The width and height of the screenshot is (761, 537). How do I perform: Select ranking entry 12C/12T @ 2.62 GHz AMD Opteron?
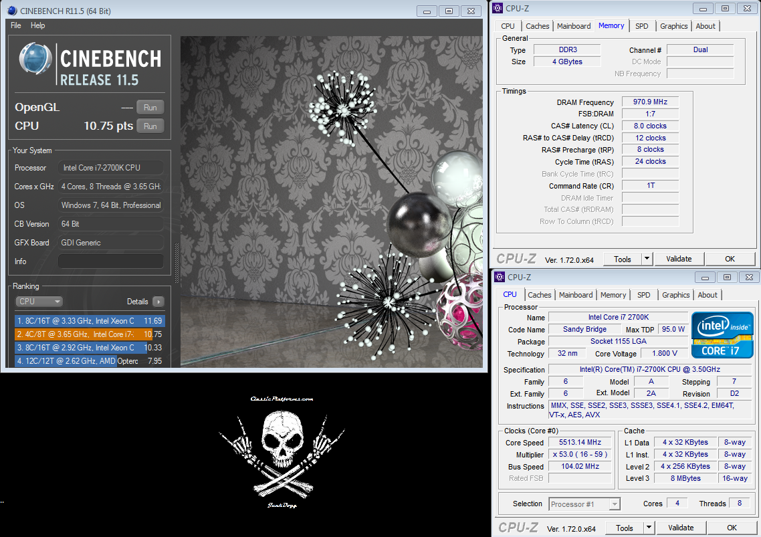(x=90, y=360)
